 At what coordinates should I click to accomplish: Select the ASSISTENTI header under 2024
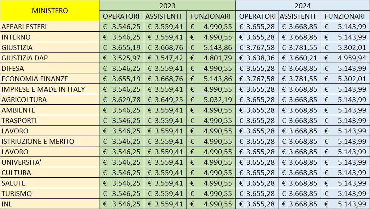click(x=299, y=16)
